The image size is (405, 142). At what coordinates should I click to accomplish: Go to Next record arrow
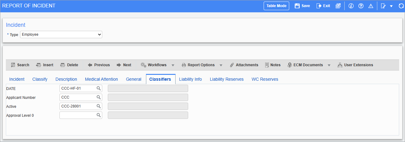click(x=119, y=65)
